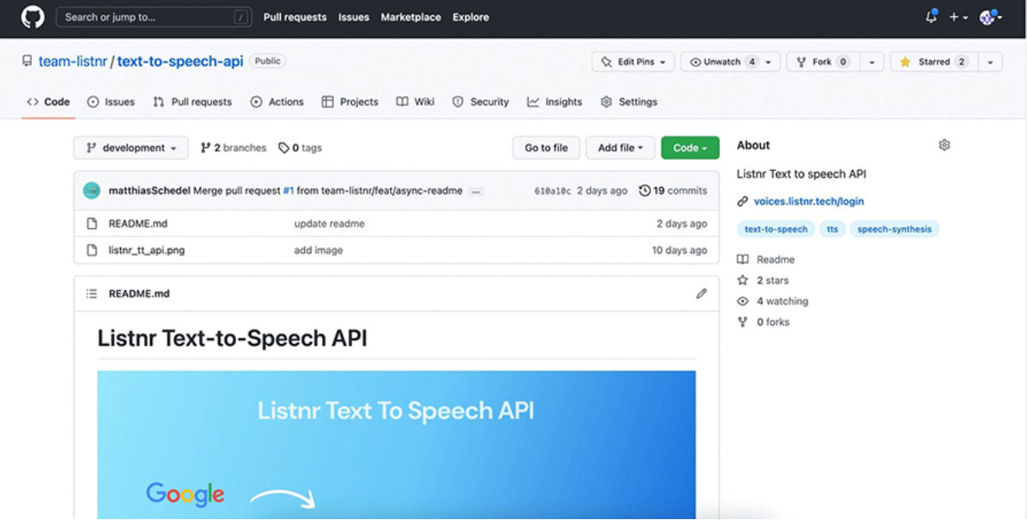Click the Listnr Text-to-Speech API heading
This screenshot has width=1027, height=520.
(232, 338)
